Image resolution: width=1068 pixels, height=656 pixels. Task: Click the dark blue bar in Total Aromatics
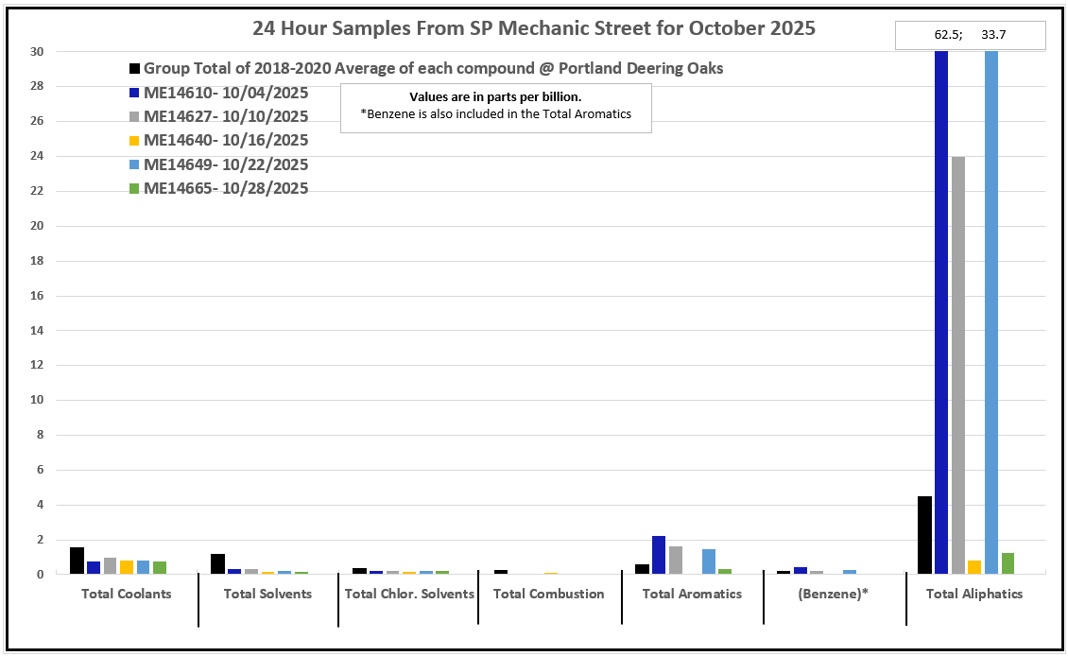click(659, 555)
